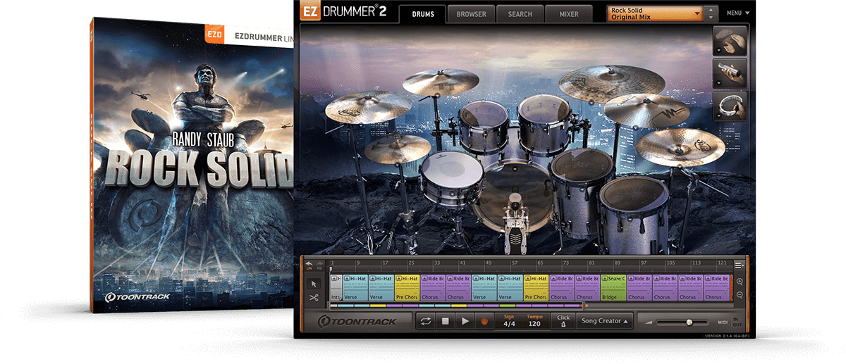Audition the tambourine percussion pad
This screenshot has width=846, height=364.
[728, 106]
